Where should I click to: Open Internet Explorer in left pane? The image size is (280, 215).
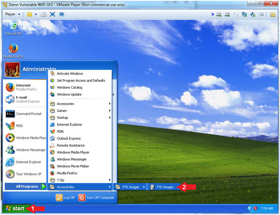25,162
